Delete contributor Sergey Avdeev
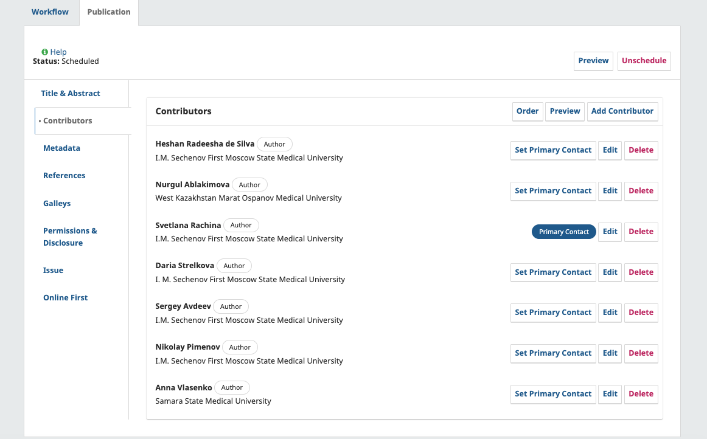707x439 pixels. pos(641,313)
